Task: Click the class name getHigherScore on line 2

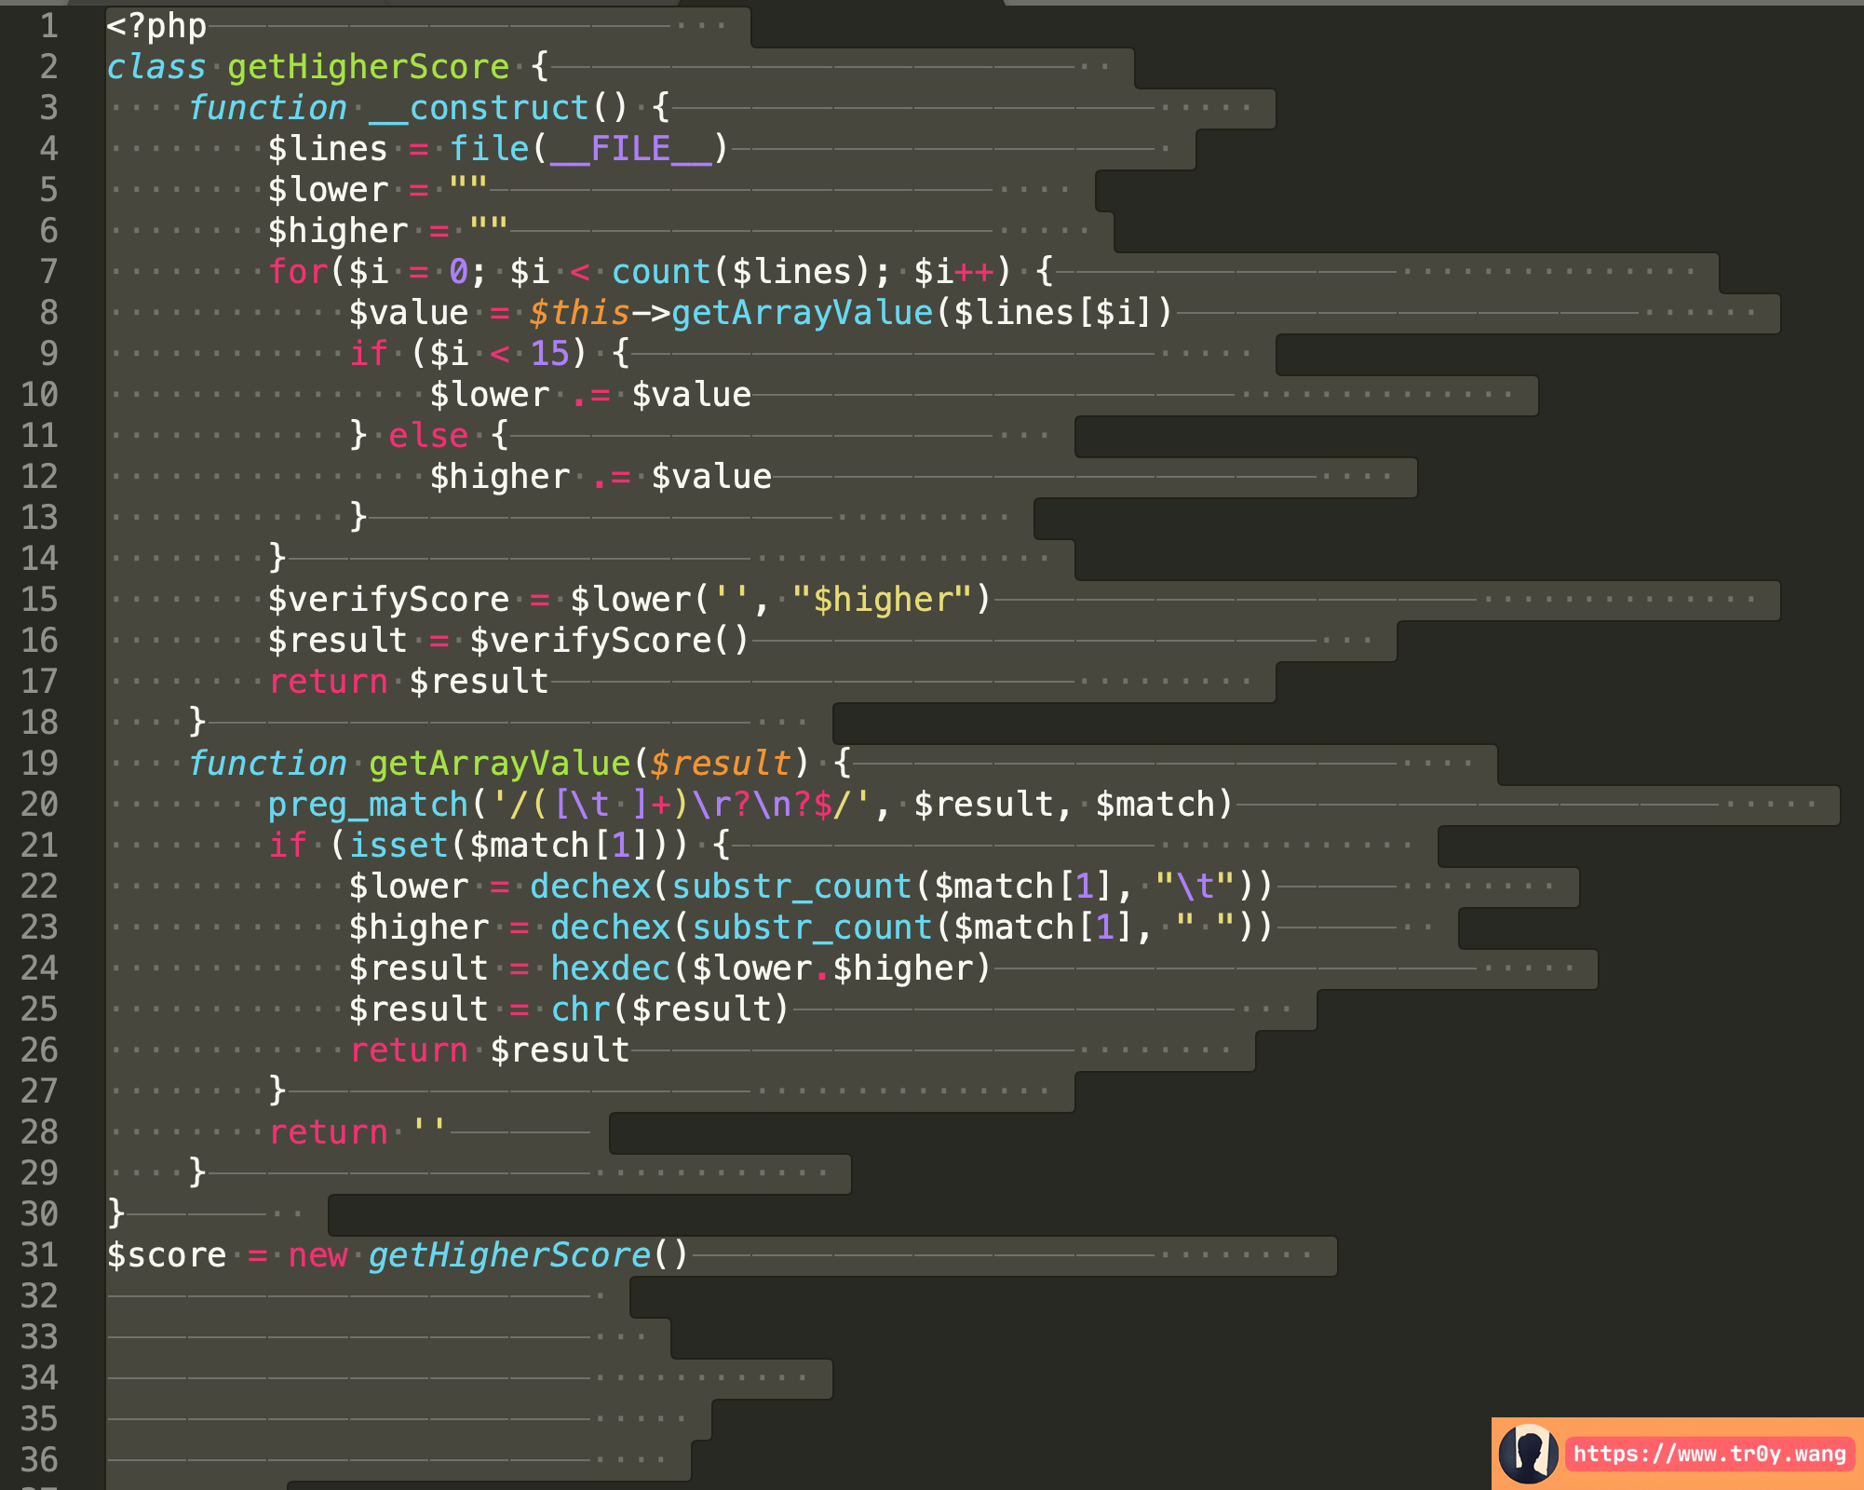Action: click(368, 67)
